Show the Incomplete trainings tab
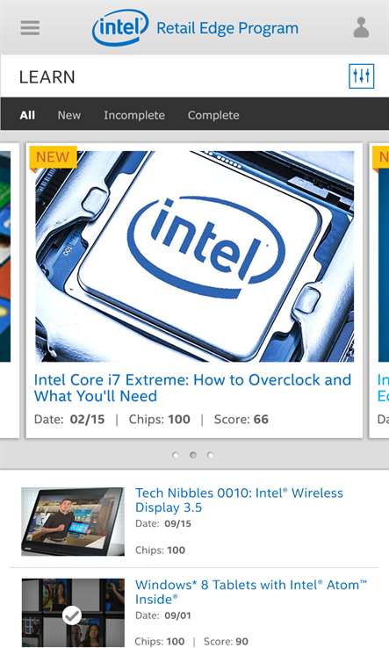389x648 pixels. 134,115
